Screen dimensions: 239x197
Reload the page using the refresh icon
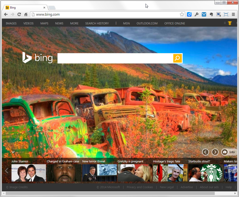[19, 15]
